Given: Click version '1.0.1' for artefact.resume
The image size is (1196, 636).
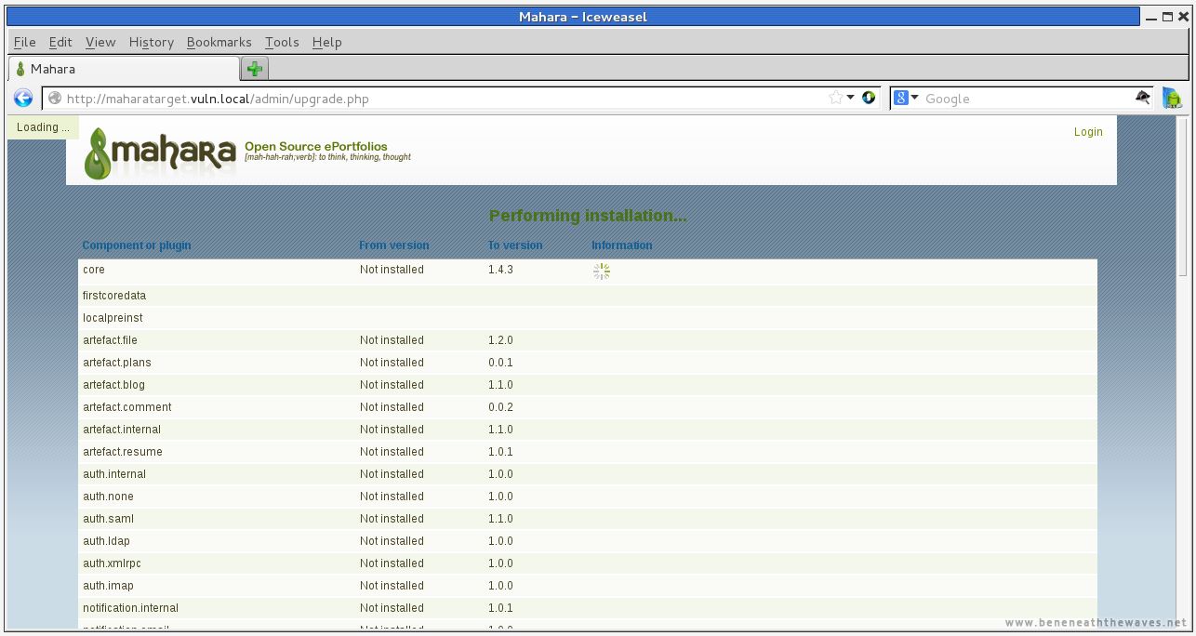Looking at the screenshot, I should (x=500, y=452).
